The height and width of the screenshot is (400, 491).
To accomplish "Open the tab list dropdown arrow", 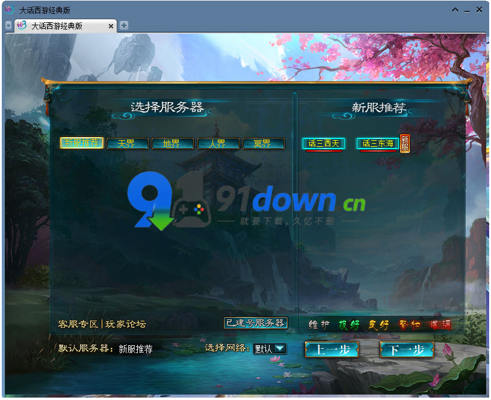I will (8, 25).
